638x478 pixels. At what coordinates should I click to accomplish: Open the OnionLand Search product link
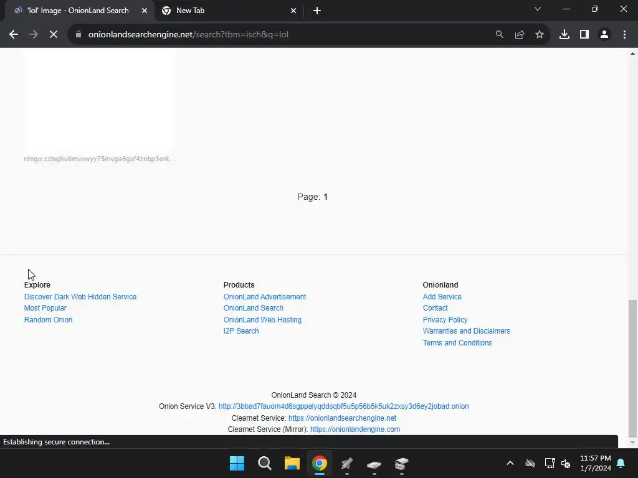[x=253, y=308]
